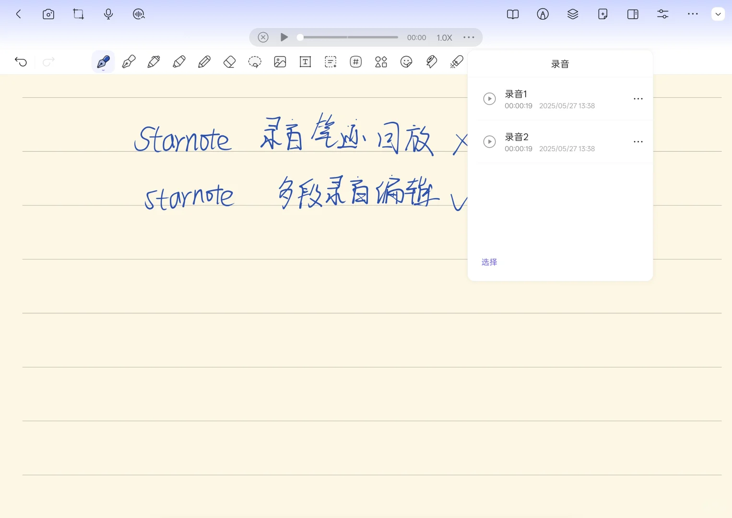Select the lasso selection tool

(x=255, y=62)
